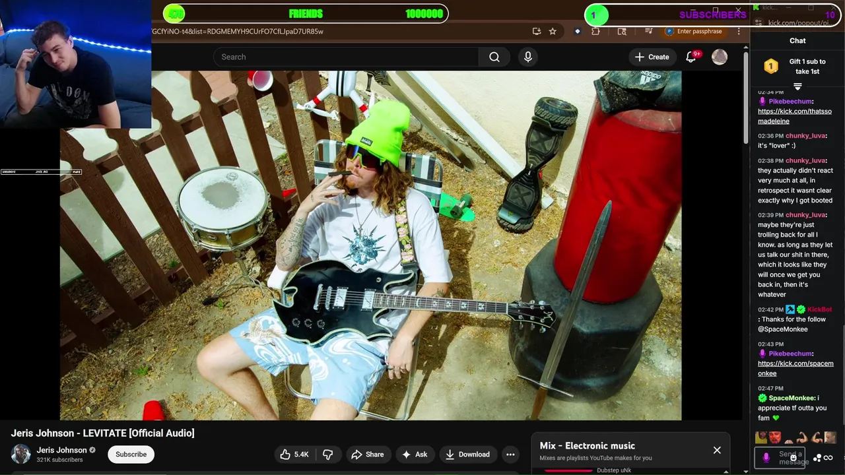
Task: Download the video with the Download button
Action: pyautogui.click(x=467, y=455)
